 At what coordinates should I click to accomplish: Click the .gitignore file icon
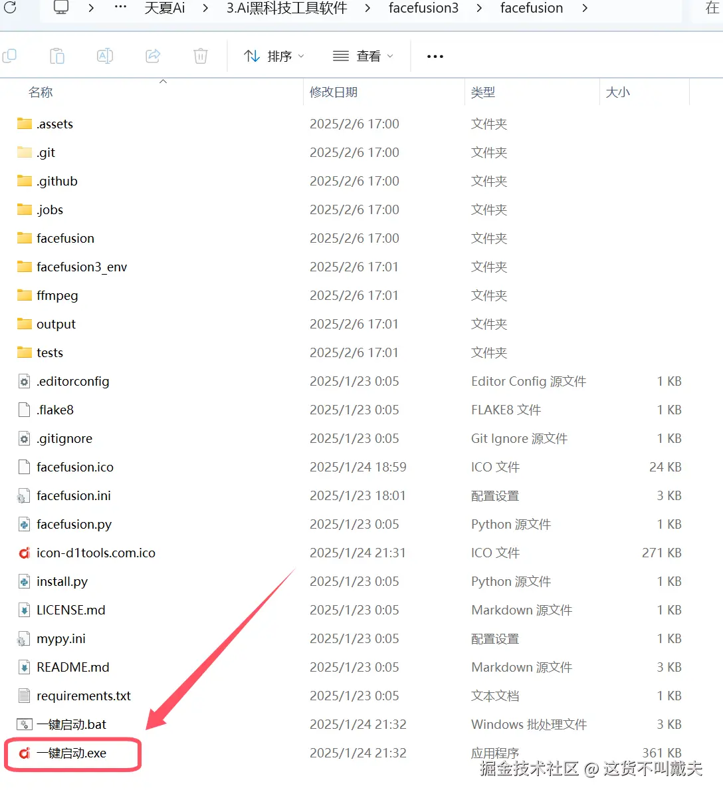tap(25, 438)
